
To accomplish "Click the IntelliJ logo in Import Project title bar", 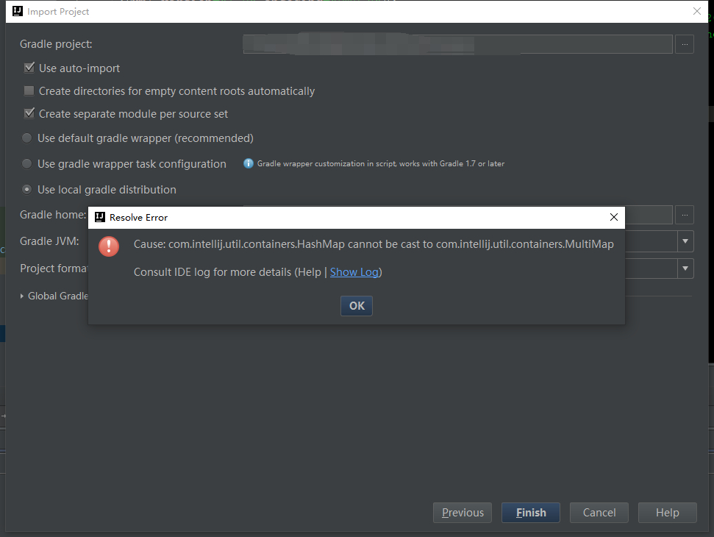I will coord(15,12).
